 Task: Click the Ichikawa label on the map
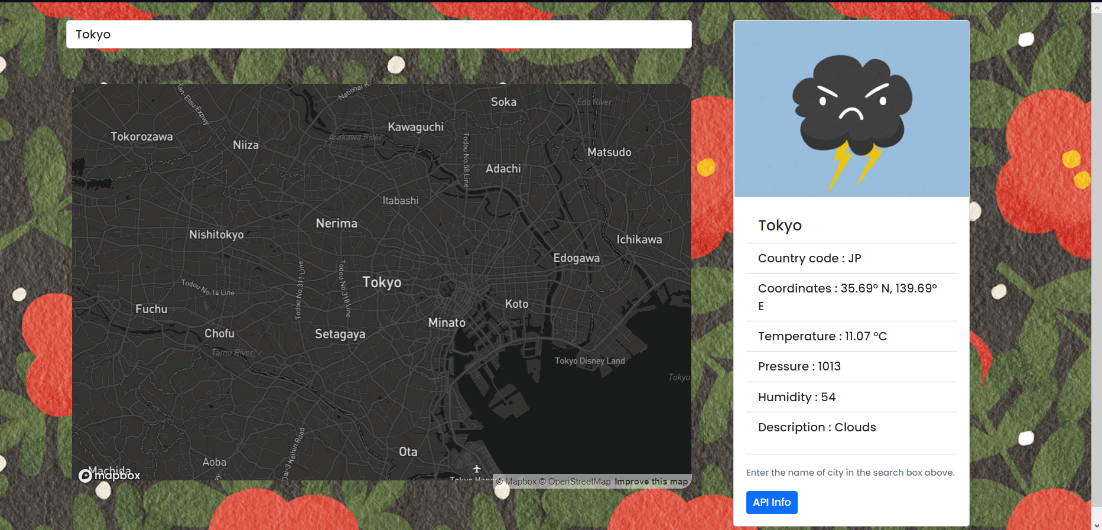point(639,239)
